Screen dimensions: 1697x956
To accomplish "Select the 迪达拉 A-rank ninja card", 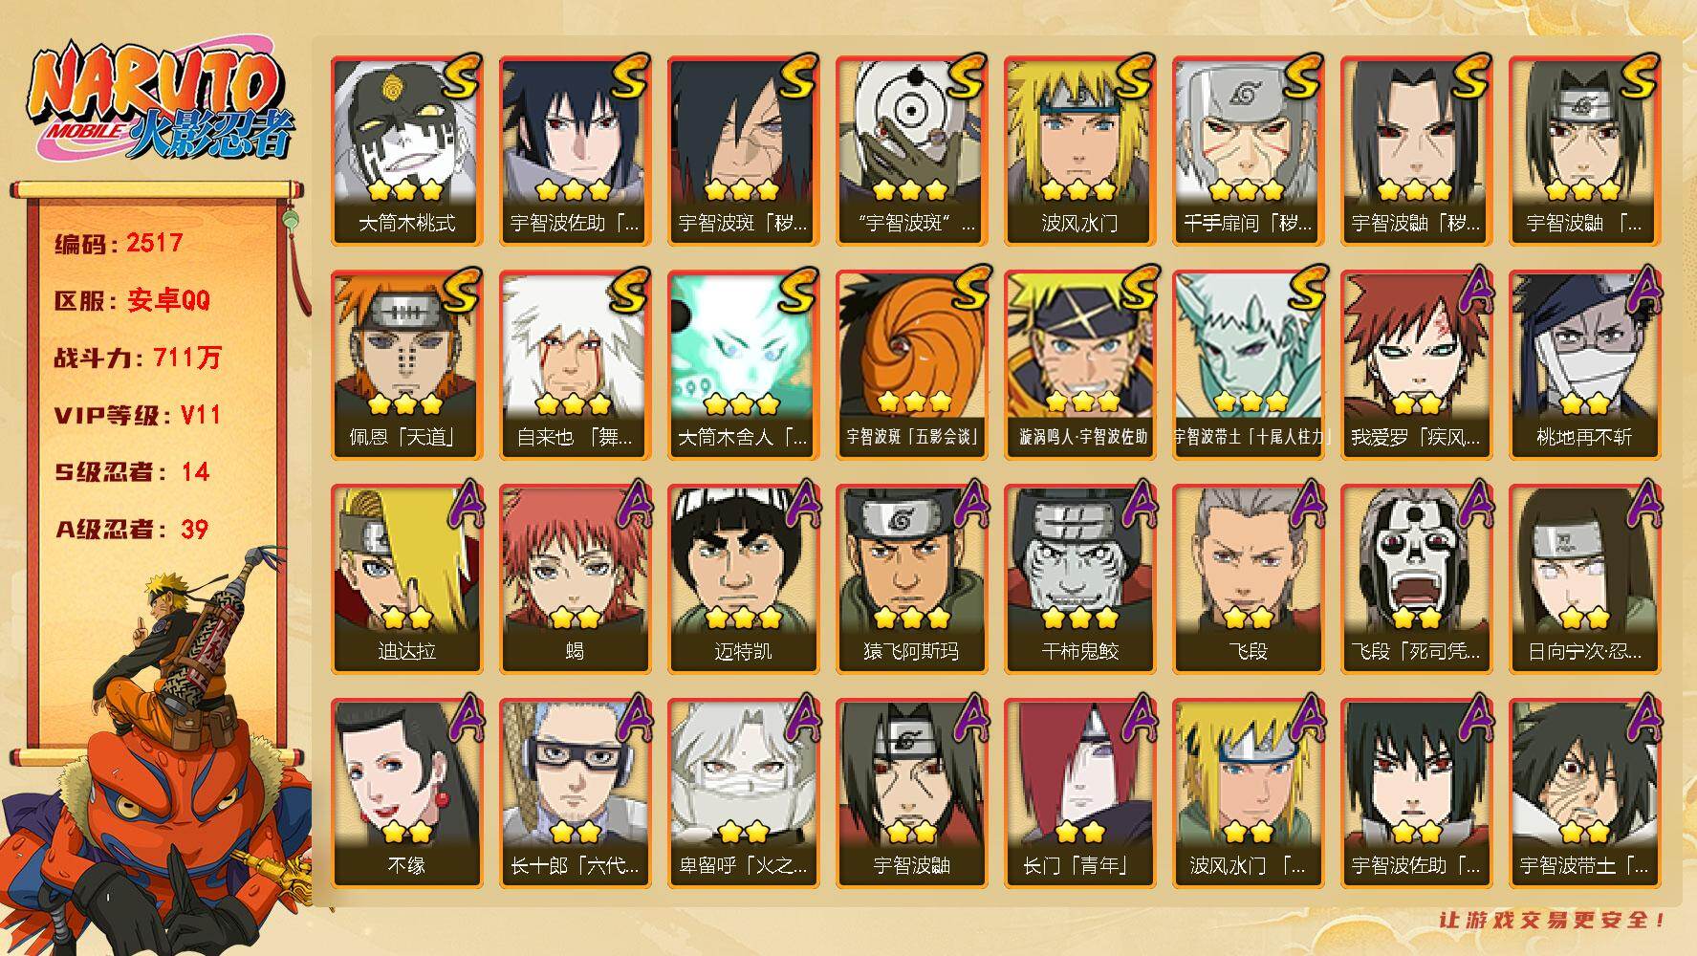I will (x=406, y=579).
